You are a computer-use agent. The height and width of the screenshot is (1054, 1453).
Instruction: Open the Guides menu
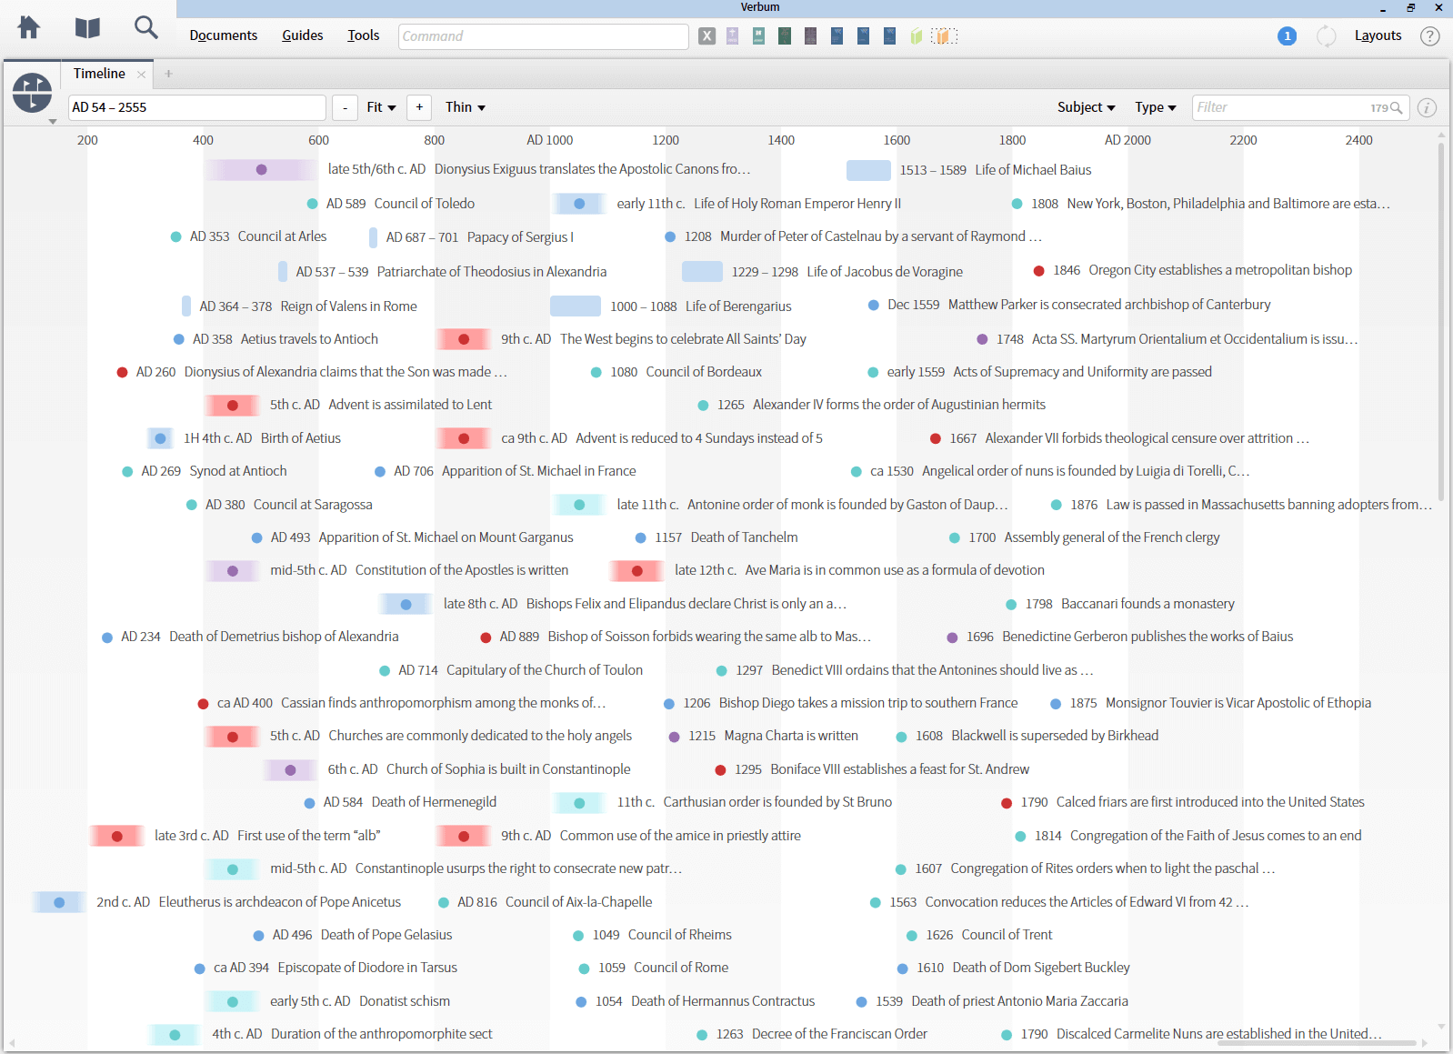pyautogui.click(x=302, y=35)
